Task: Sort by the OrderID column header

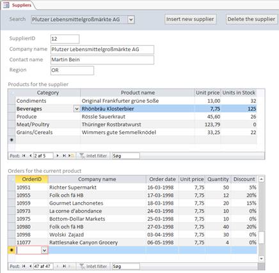Action: (31, 179)
